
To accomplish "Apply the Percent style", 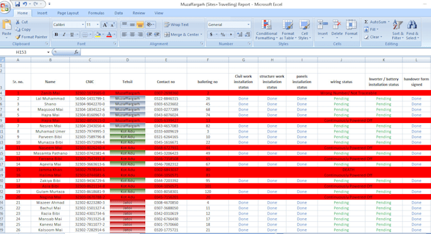I will (x=222, y=35).
